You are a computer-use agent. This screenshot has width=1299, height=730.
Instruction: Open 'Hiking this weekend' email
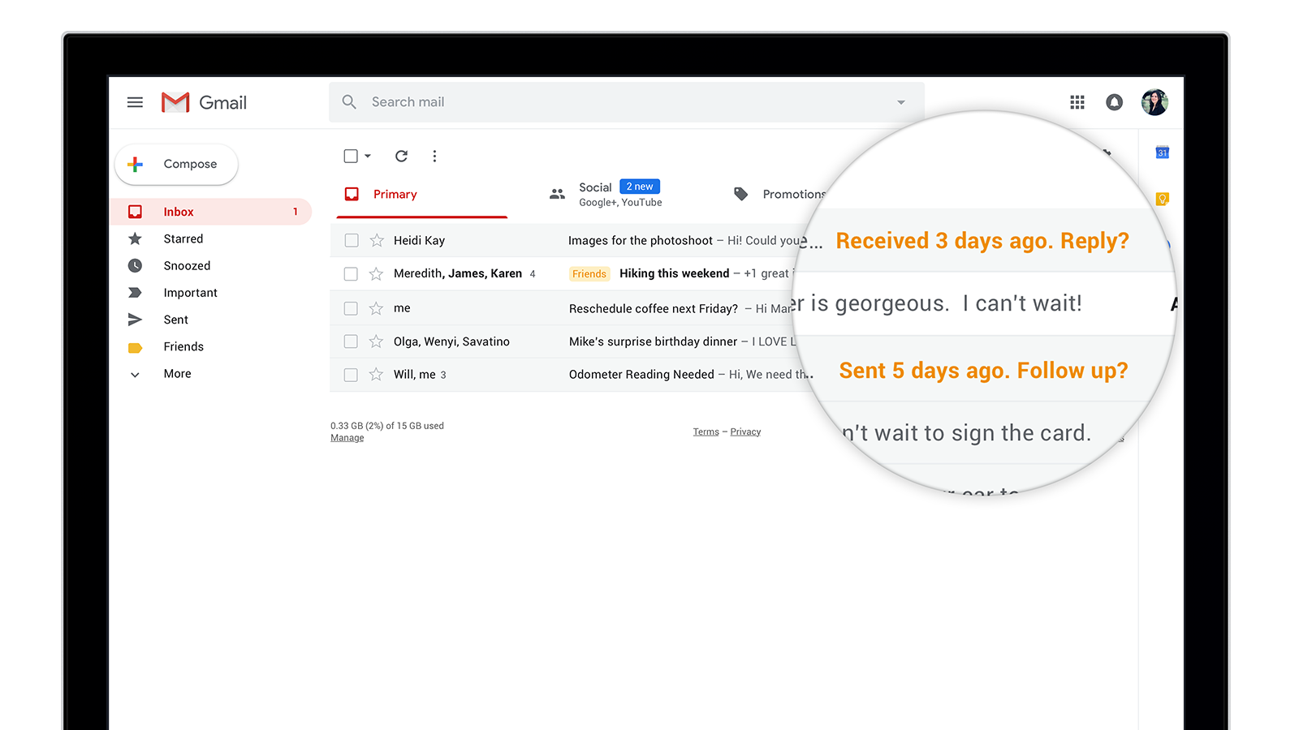tap(674, 273)
